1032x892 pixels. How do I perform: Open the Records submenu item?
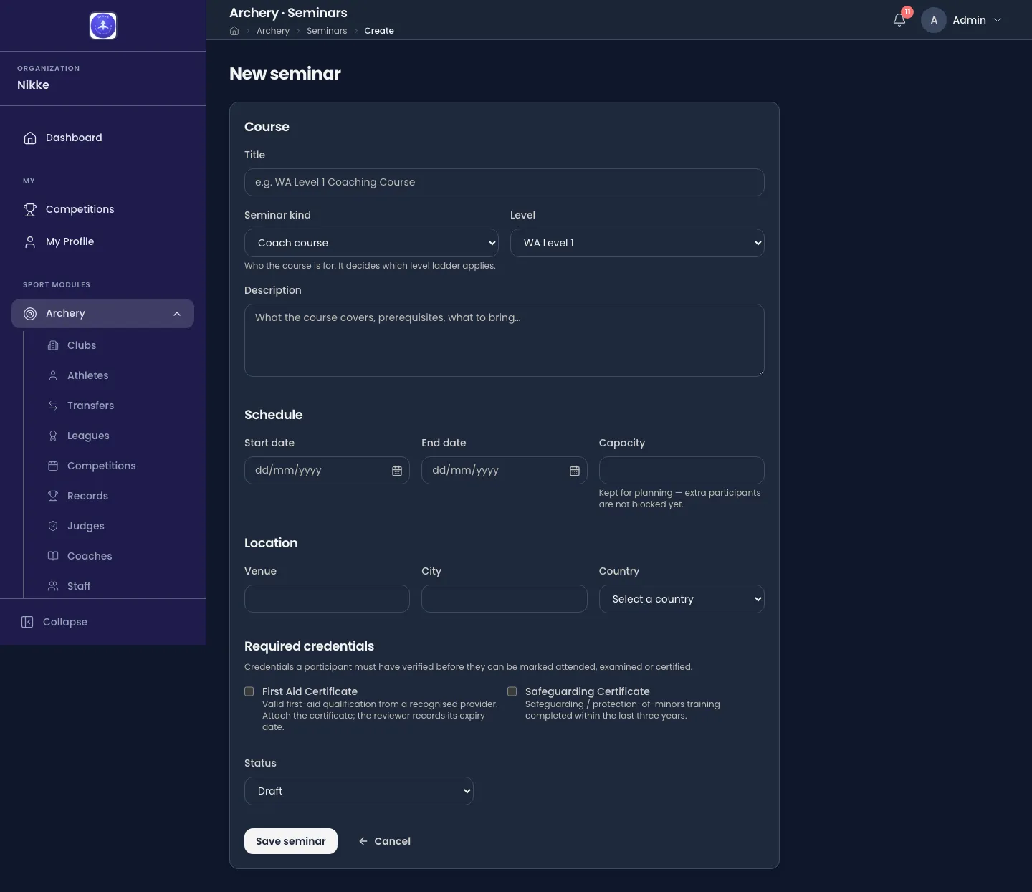coord(115,496)
